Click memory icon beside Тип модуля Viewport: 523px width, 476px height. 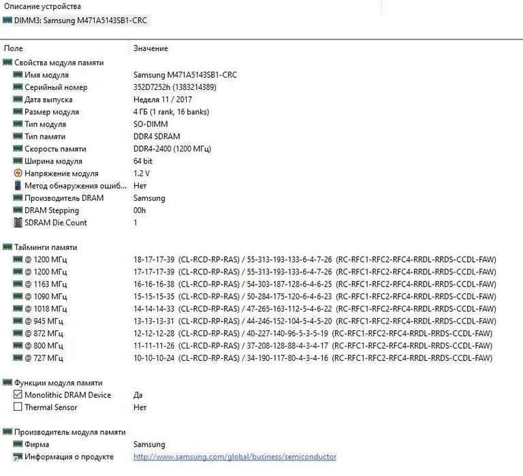tap(18, 124)
